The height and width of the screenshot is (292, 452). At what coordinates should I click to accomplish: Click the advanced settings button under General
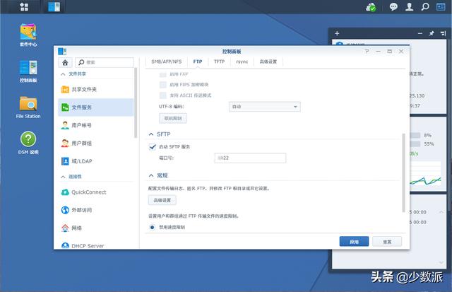coord(162,200)
